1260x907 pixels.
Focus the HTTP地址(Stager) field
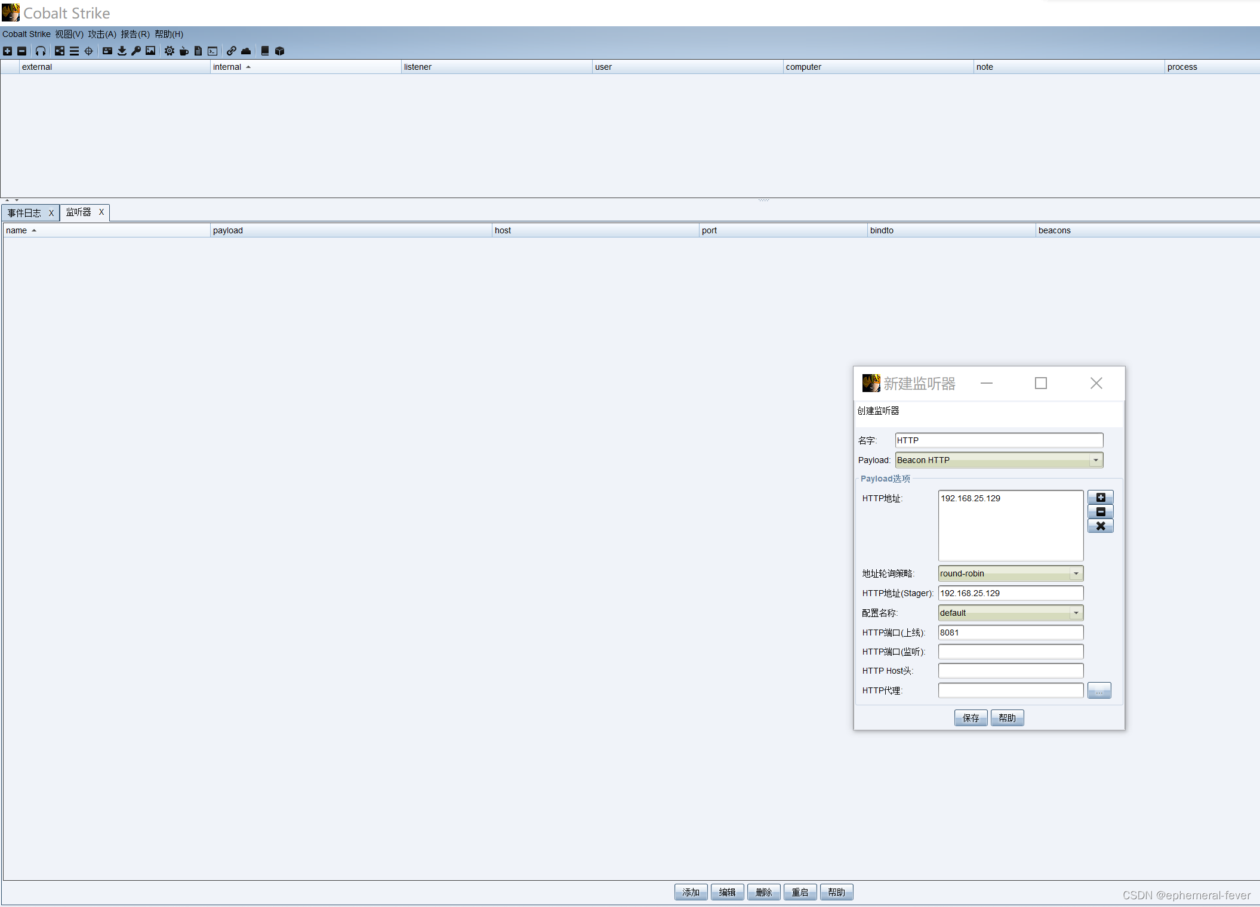(1011, 593)
